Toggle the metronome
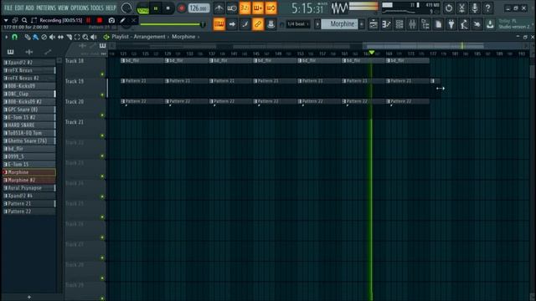This screenshot has height=301, width=536. [x=219, y=8]
